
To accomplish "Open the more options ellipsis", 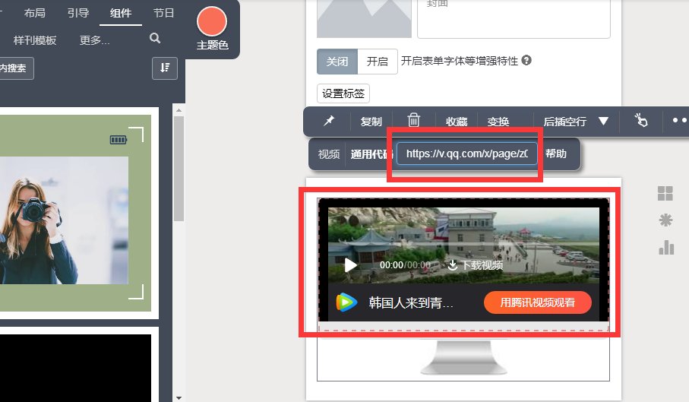I will [x=680, y=120].
